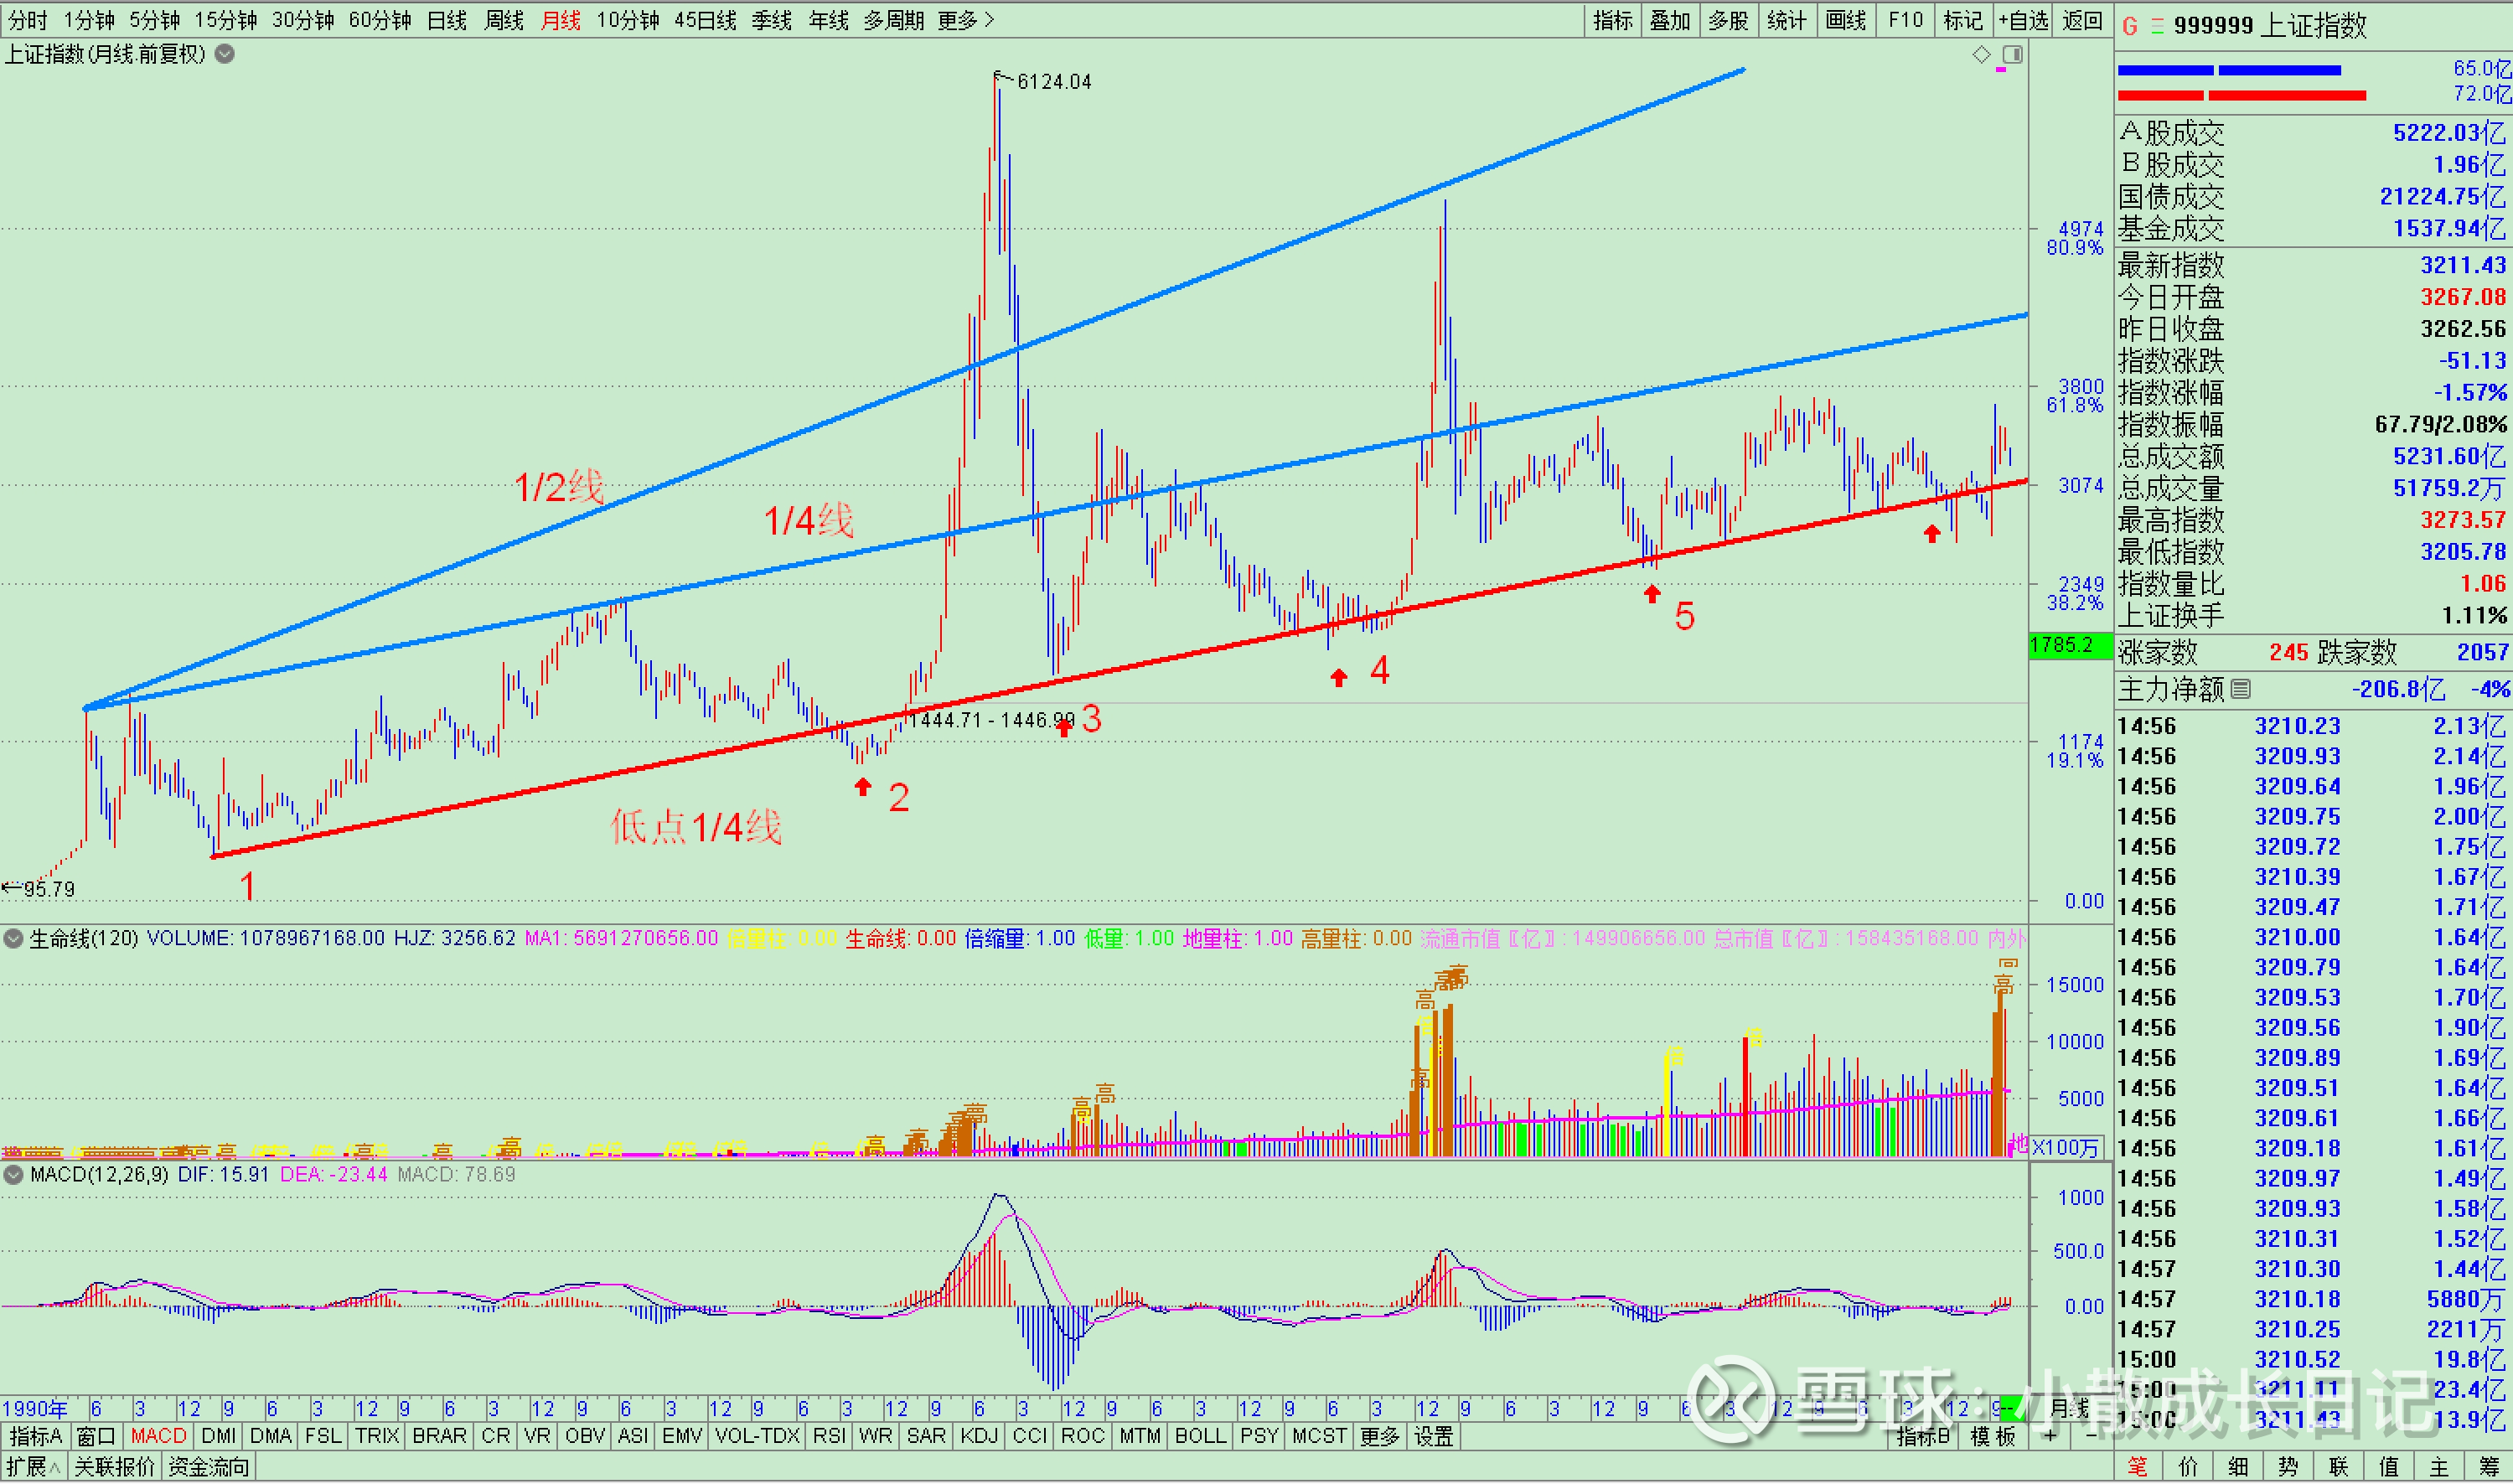Viewport: 2513px width, 1484px height.
Task: Click the lines icon left of 999999
Action: point(2157,26)
